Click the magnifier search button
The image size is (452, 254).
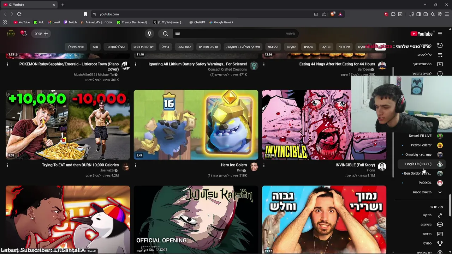pos(166,34)
